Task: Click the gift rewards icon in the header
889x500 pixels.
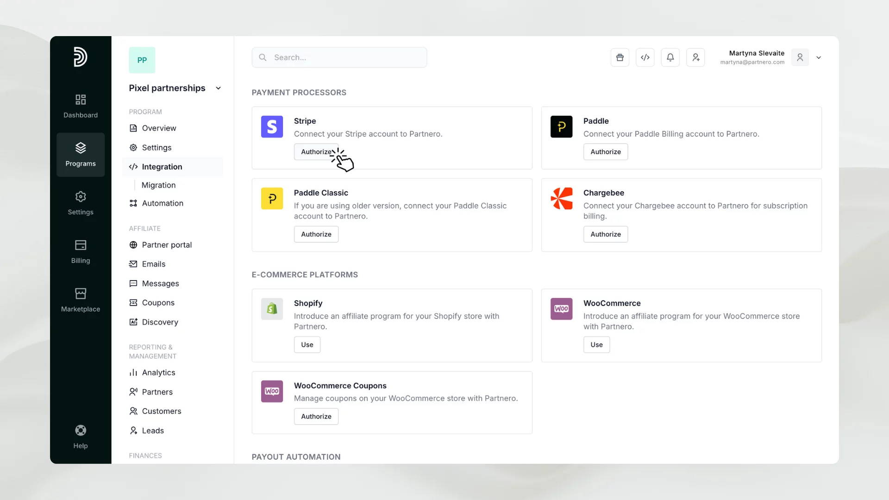Action: tap(620, 57)
